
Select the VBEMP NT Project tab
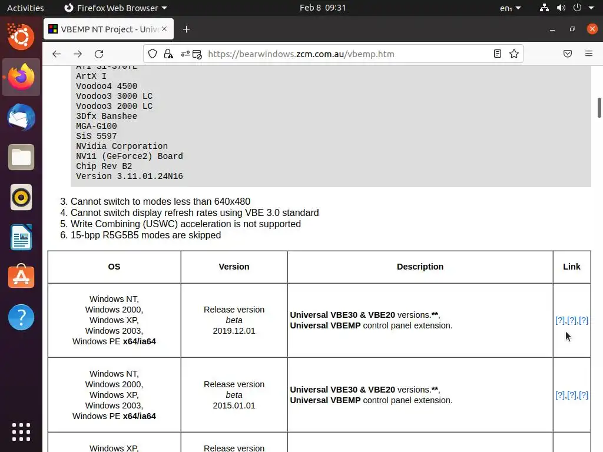[x=108, y=29]
